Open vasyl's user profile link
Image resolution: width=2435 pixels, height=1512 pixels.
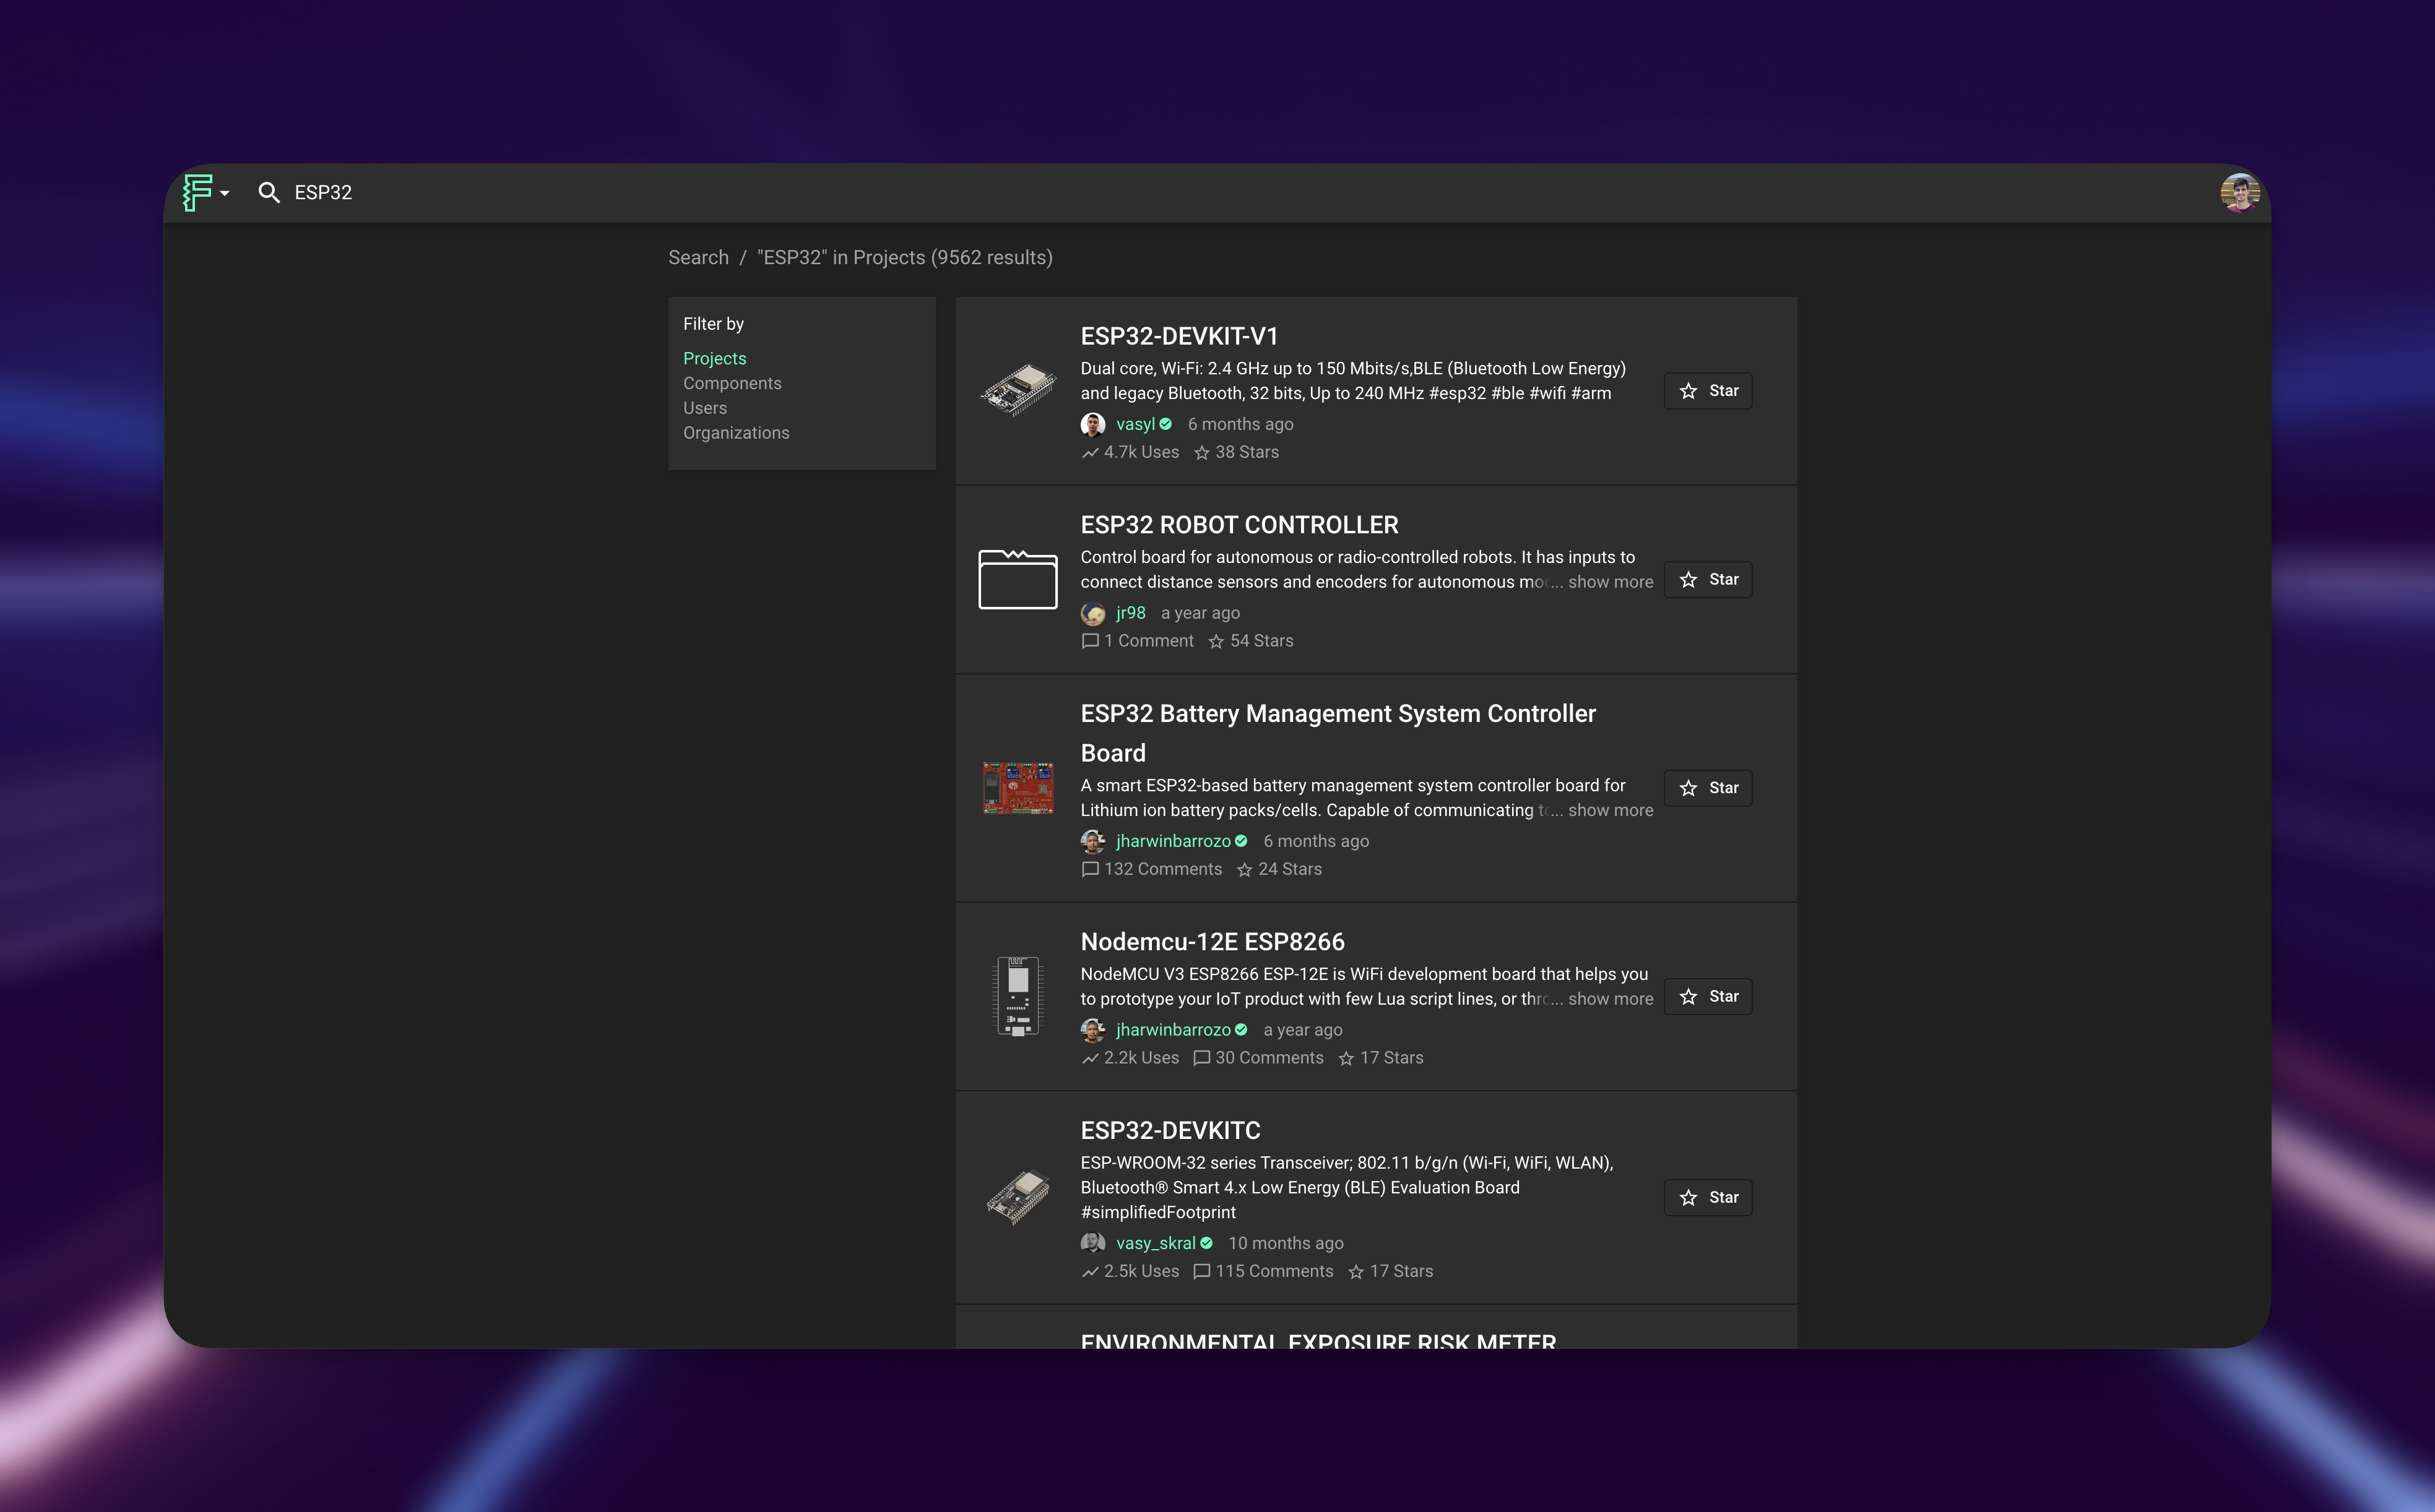[x=1135, y=424]
